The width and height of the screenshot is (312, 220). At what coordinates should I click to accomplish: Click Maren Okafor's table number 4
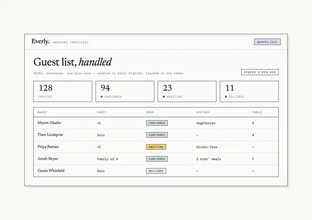pyautogui.click(x=253, y=123)
